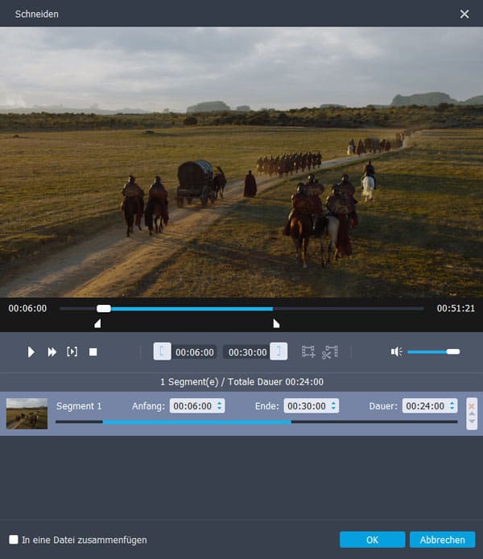Stop the video playback
The height and width of the screenshot is (559, 483).
click(x=93, y=352)
